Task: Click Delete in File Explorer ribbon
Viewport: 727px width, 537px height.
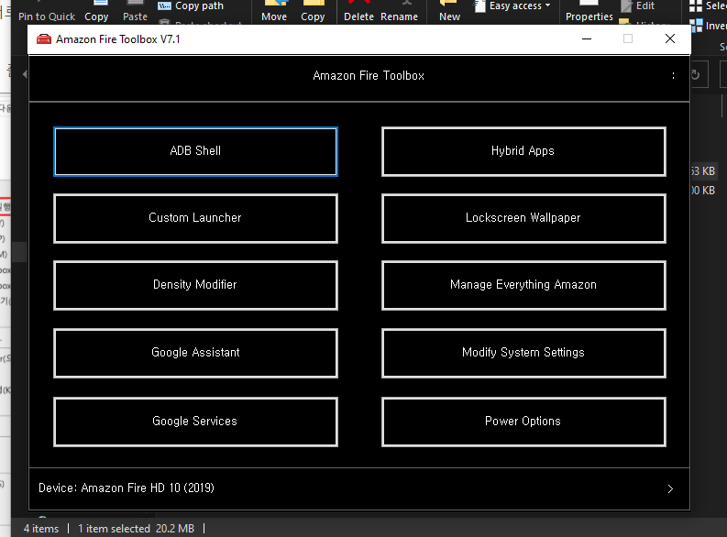Action: (358, 12)
